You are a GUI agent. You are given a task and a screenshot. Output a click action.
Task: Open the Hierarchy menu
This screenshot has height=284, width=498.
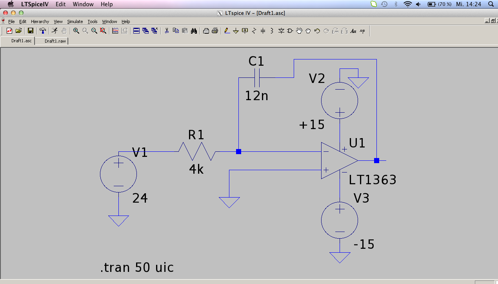pyautogui.click(x=40, y=22)
